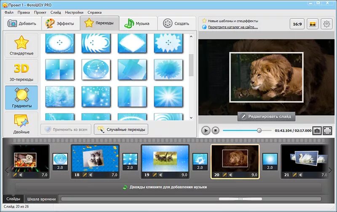Viewport: 337px width, 212px height.
Task: Pick the diamond shape gradient transition
Action: point(132,43)
